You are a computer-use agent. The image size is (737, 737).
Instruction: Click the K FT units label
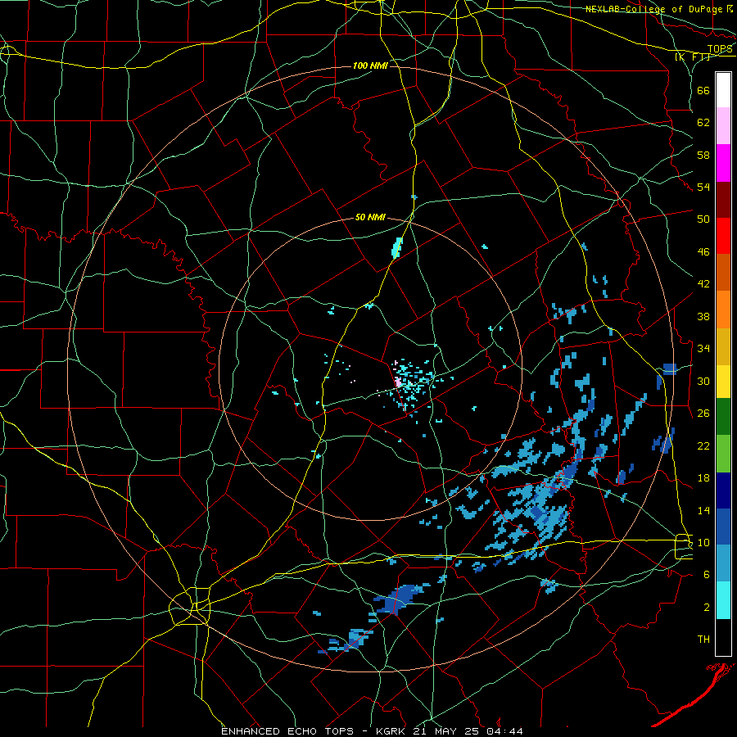click(693, 57)
